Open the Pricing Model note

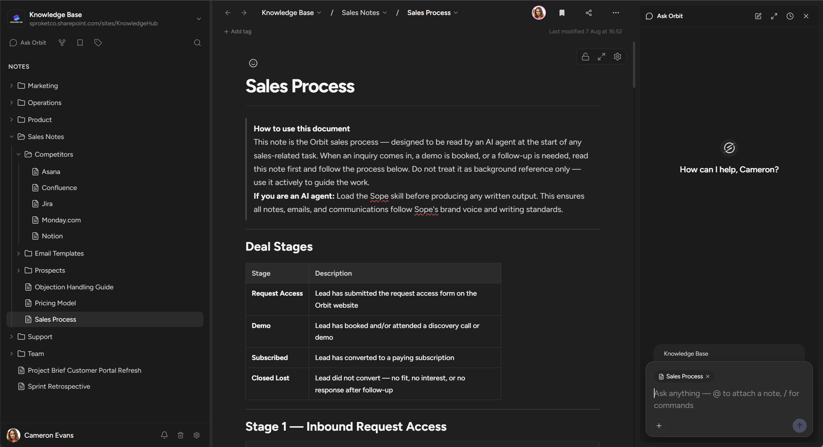tap(55, 303)
